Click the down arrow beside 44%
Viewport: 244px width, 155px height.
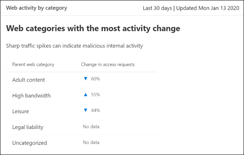[86, 110]
